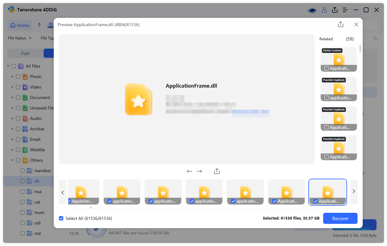Expand the Unsaved File tree node
The height and width of the screenshot is (246, 387).
(x=12, y=108)
